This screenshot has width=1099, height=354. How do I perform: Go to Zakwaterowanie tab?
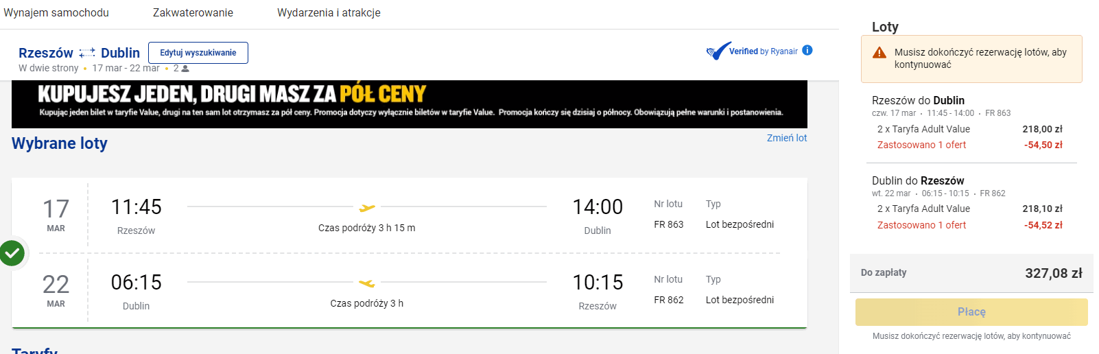click(x=193, y=13)
